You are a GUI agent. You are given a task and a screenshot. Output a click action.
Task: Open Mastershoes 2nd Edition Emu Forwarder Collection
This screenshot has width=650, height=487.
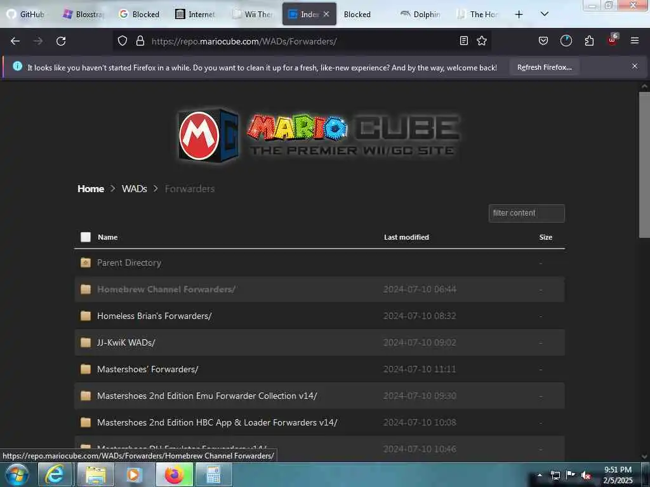(207, 396)
